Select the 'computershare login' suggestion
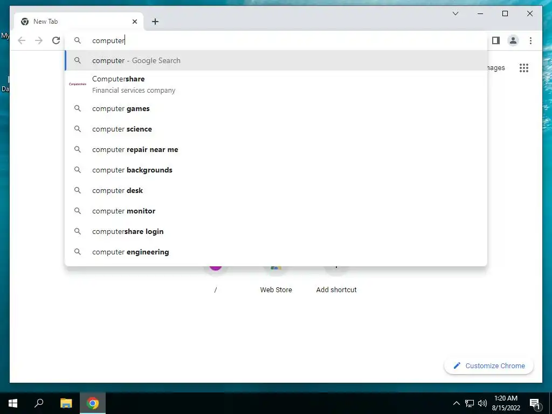 [277, 231]
